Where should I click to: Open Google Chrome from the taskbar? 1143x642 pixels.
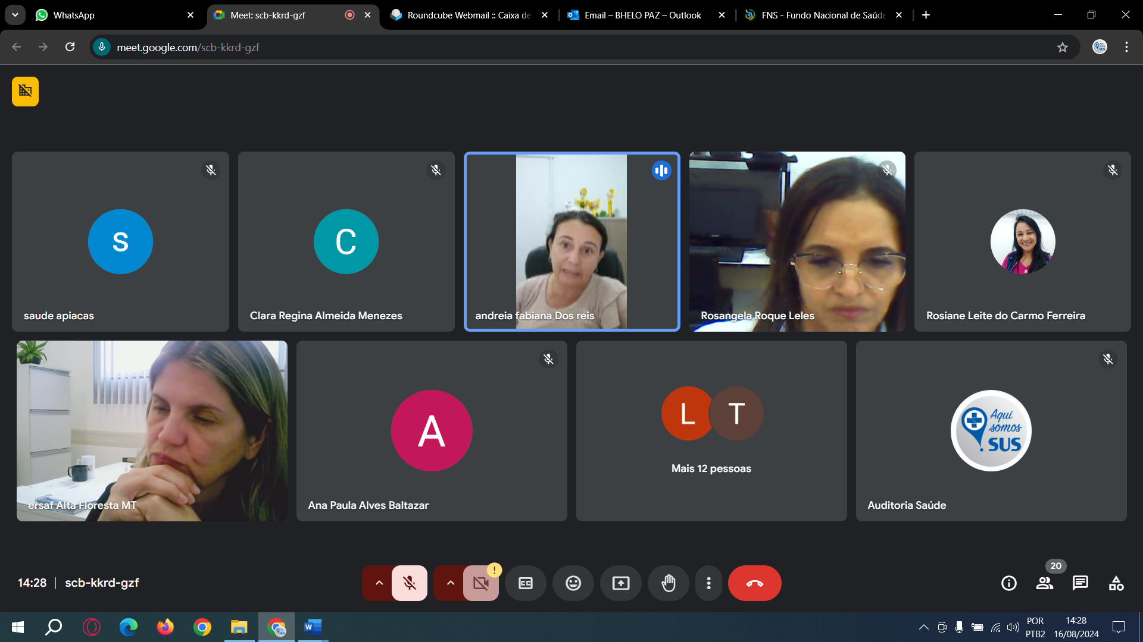(x=202, y=627)
